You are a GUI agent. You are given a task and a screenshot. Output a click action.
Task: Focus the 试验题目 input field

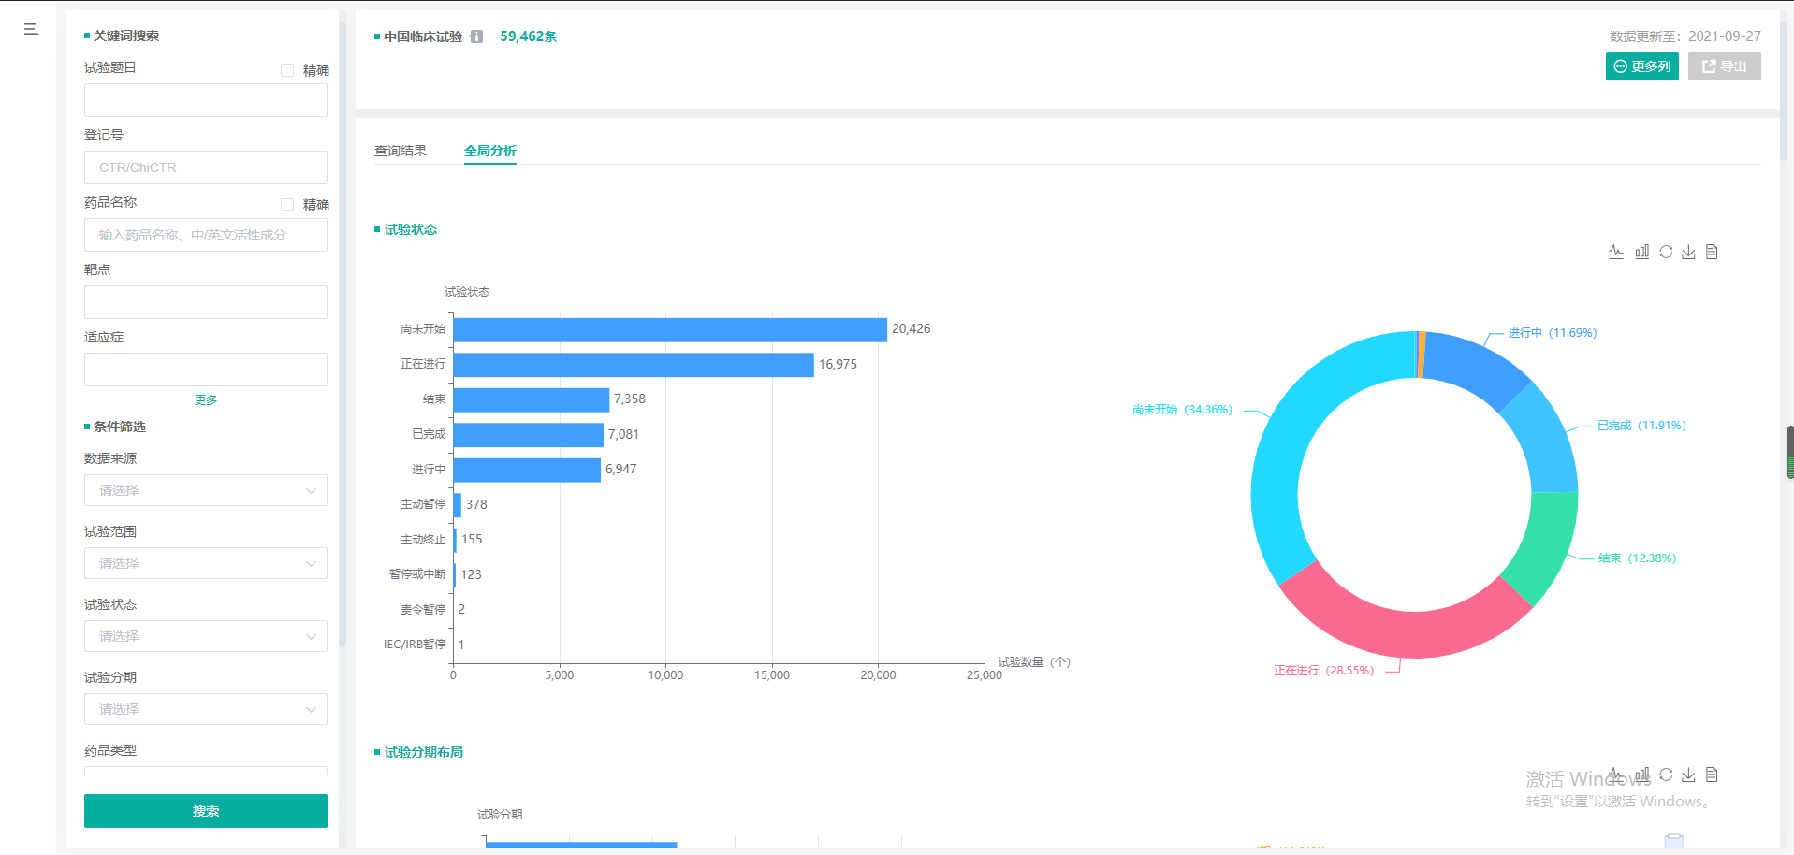click(x=206, y=100)
